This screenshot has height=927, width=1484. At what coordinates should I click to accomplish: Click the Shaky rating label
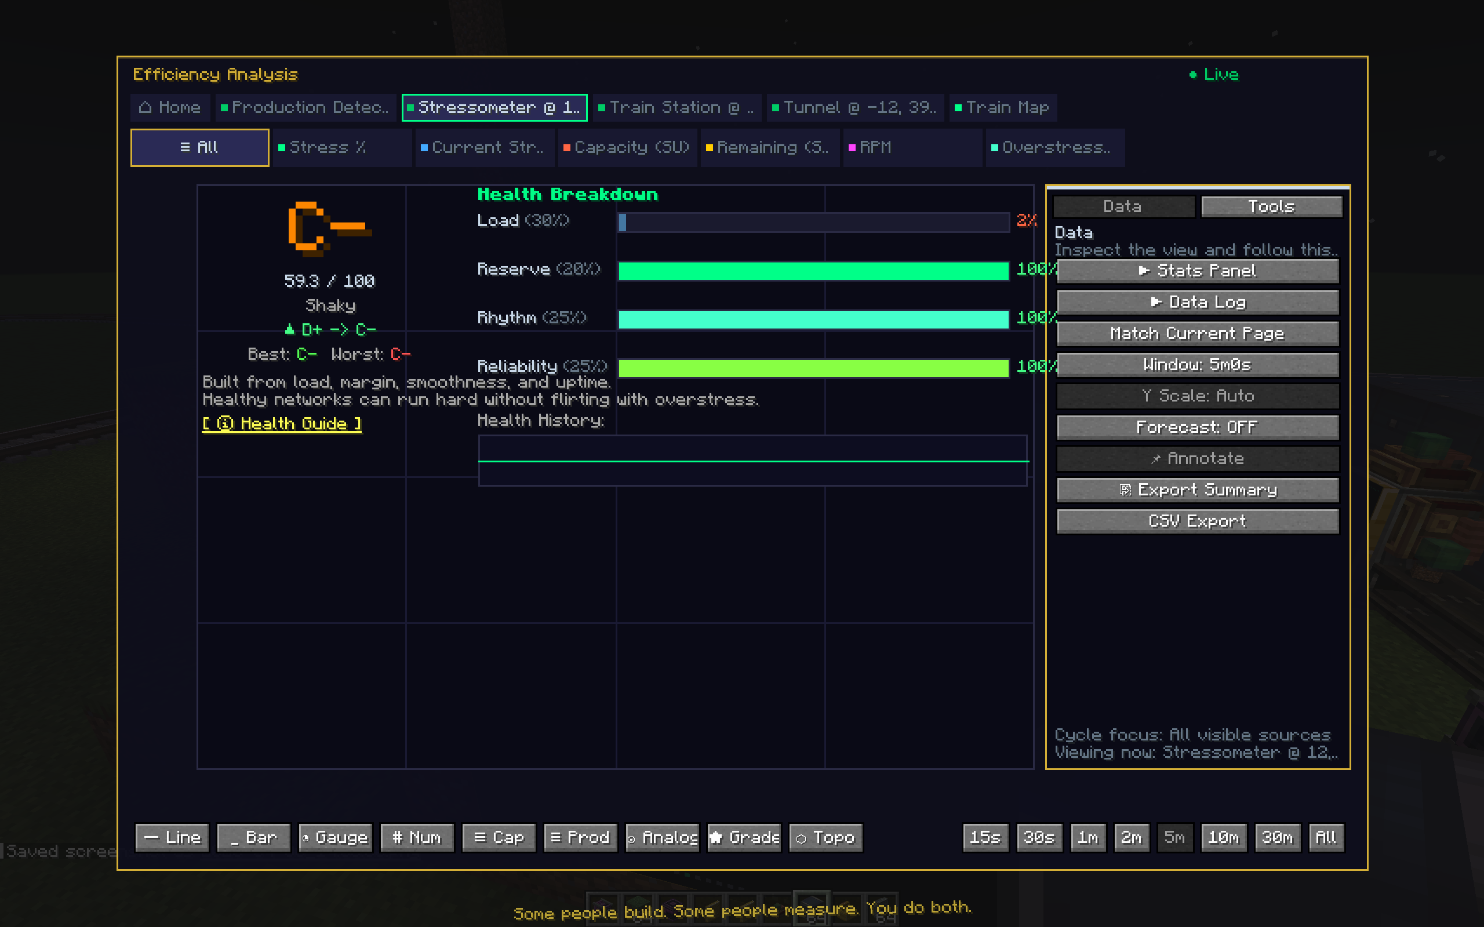330,306
